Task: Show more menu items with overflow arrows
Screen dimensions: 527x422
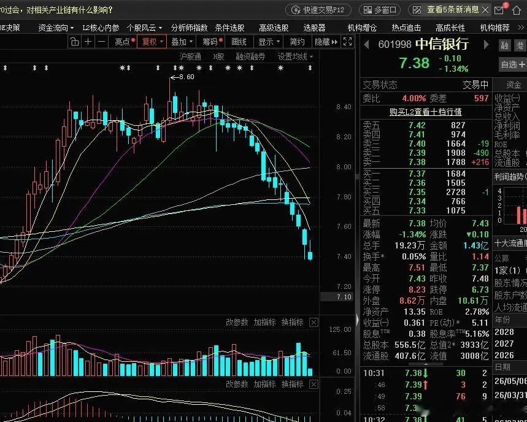Action: coord(521,28)
